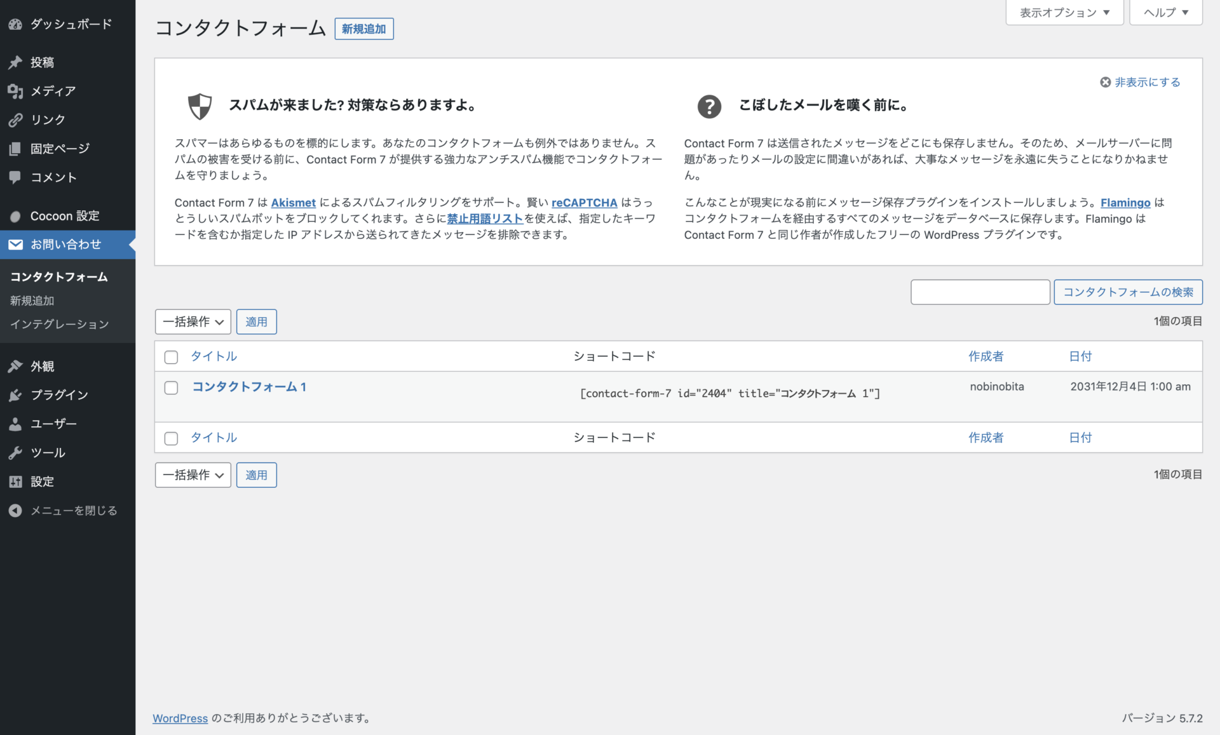This screenshot has height=735, width=1220.
Task: Check the box for コンタクトフォーム 1 row
Action: click(171, 388)
